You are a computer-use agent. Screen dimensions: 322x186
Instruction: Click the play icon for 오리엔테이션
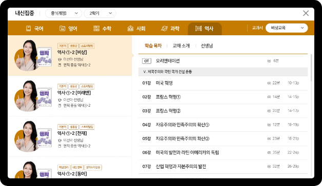coord(269,61)
